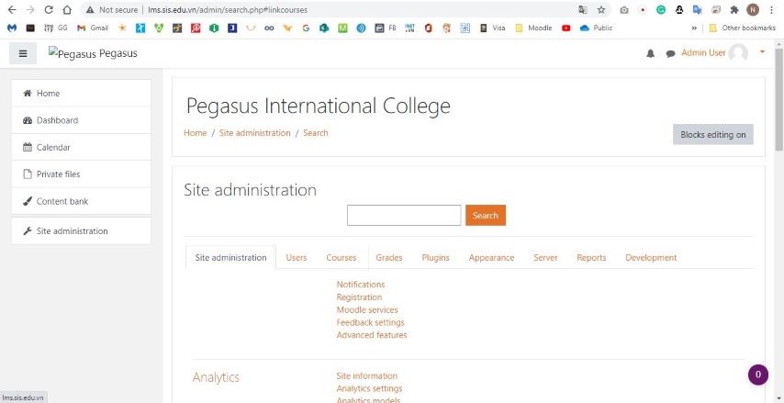
Task: Open the messages chat bubble icon
Action: pos(670,53)
